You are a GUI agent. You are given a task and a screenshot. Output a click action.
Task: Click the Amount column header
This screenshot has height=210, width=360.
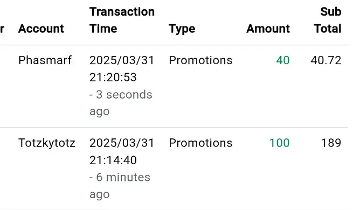click(x=268, y=29)
